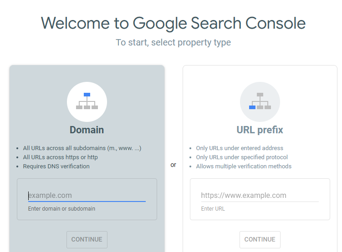Focus the example.com domain input field
The height and width of the screenshot is (252, 342).
click(87, 196)
